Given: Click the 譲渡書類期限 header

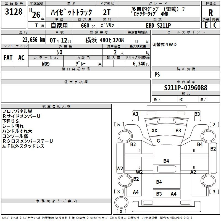Looking at the screenshot, I should click(x=138, y=32).
